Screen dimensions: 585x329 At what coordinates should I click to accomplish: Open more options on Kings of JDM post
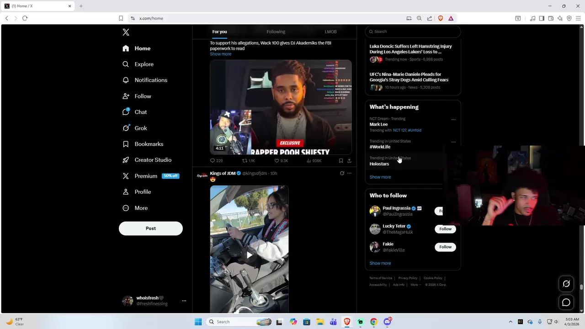point(349,173)
